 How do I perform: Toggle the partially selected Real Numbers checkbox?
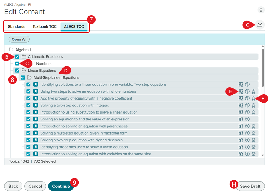17,64
